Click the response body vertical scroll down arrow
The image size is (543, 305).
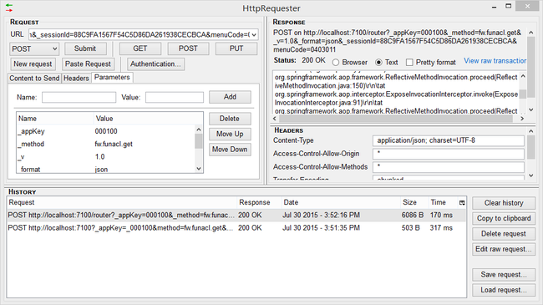pyautogui.click(x=531, y=109)
